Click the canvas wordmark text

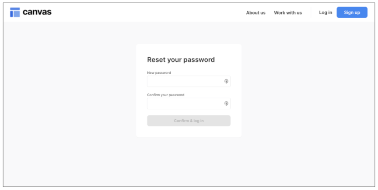point(37,12)
